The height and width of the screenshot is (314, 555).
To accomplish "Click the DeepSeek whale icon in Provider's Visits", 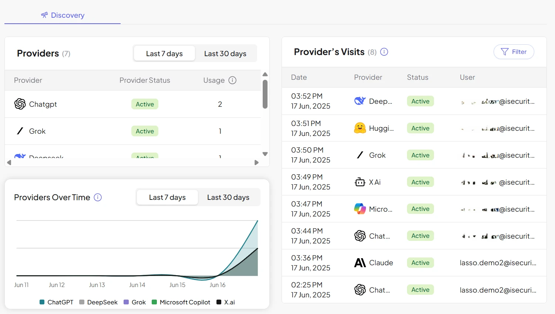I will (x=359, y=101).
